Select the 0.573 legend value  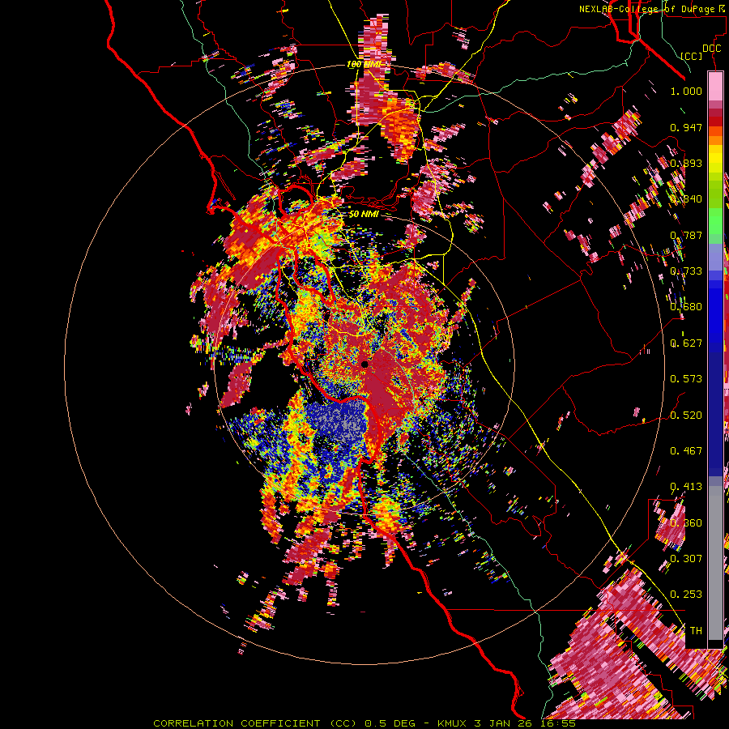(x=686, y=379)
